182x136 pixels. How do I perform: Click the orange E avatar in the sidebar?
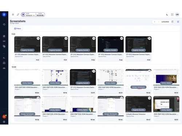(x=4, y=116)
